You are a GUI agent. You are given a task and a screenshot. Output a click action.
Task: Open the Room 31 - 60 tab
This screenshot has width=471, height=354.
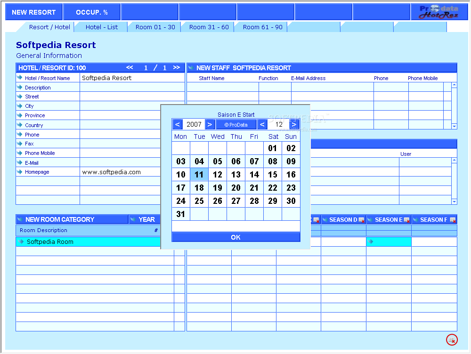[x=209, y=27]
